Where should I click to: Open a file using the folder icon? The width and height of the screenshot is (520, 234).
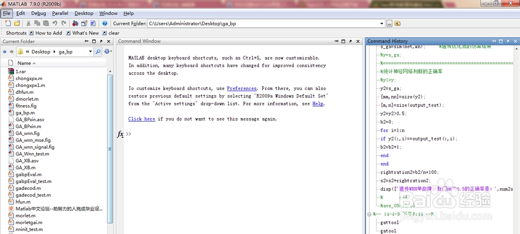[x=17, y=23]
